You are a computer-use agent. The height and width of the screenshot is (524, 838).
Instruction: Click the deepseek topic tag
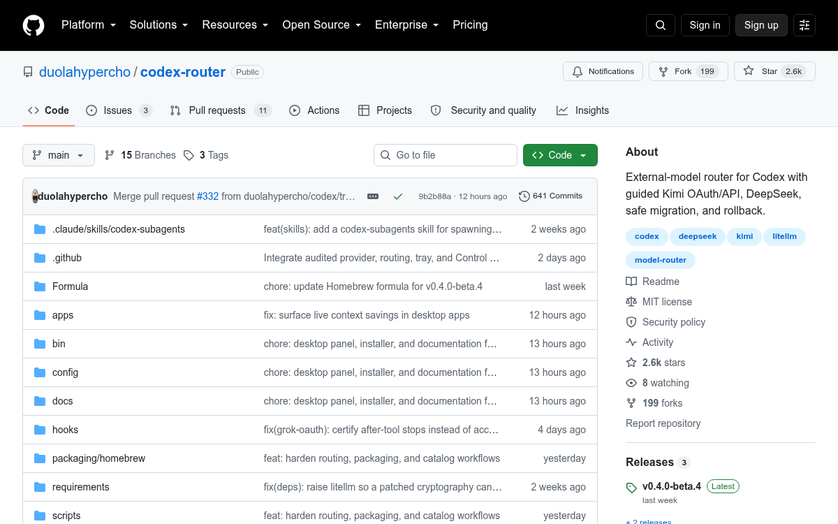[698, 236]
